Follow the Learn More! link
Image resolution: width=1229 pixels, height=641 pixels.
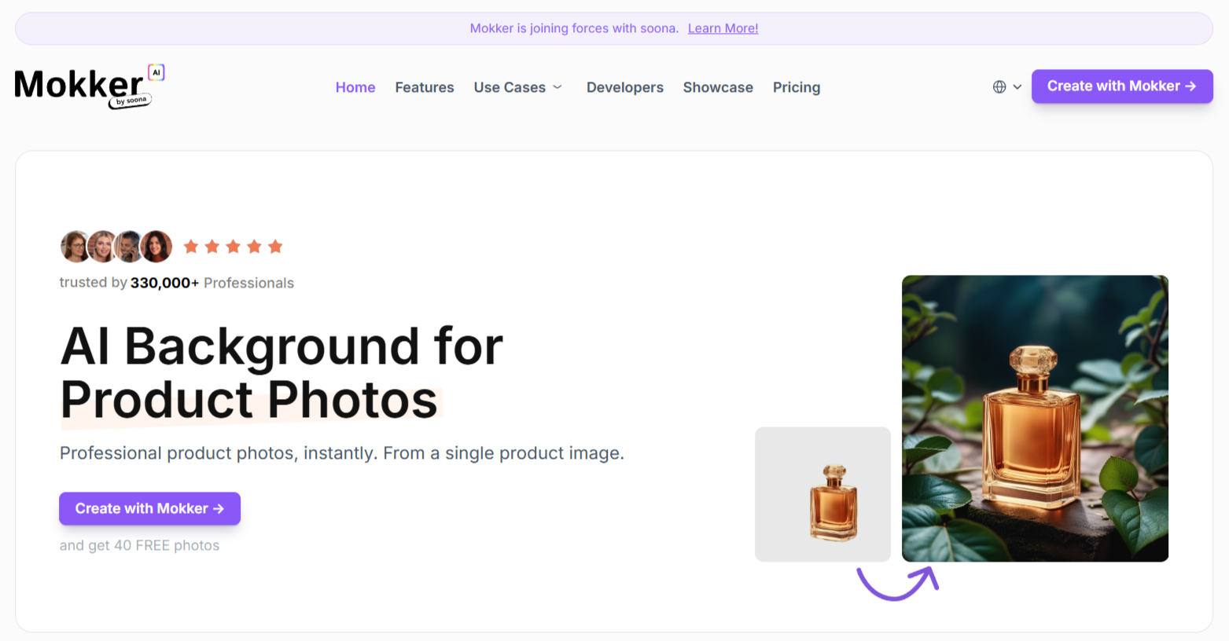tap(723, 28)
